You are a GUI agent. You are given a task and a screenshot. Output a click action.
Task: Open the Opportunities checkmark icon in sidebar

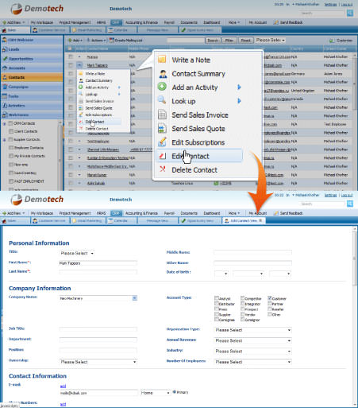5,59
